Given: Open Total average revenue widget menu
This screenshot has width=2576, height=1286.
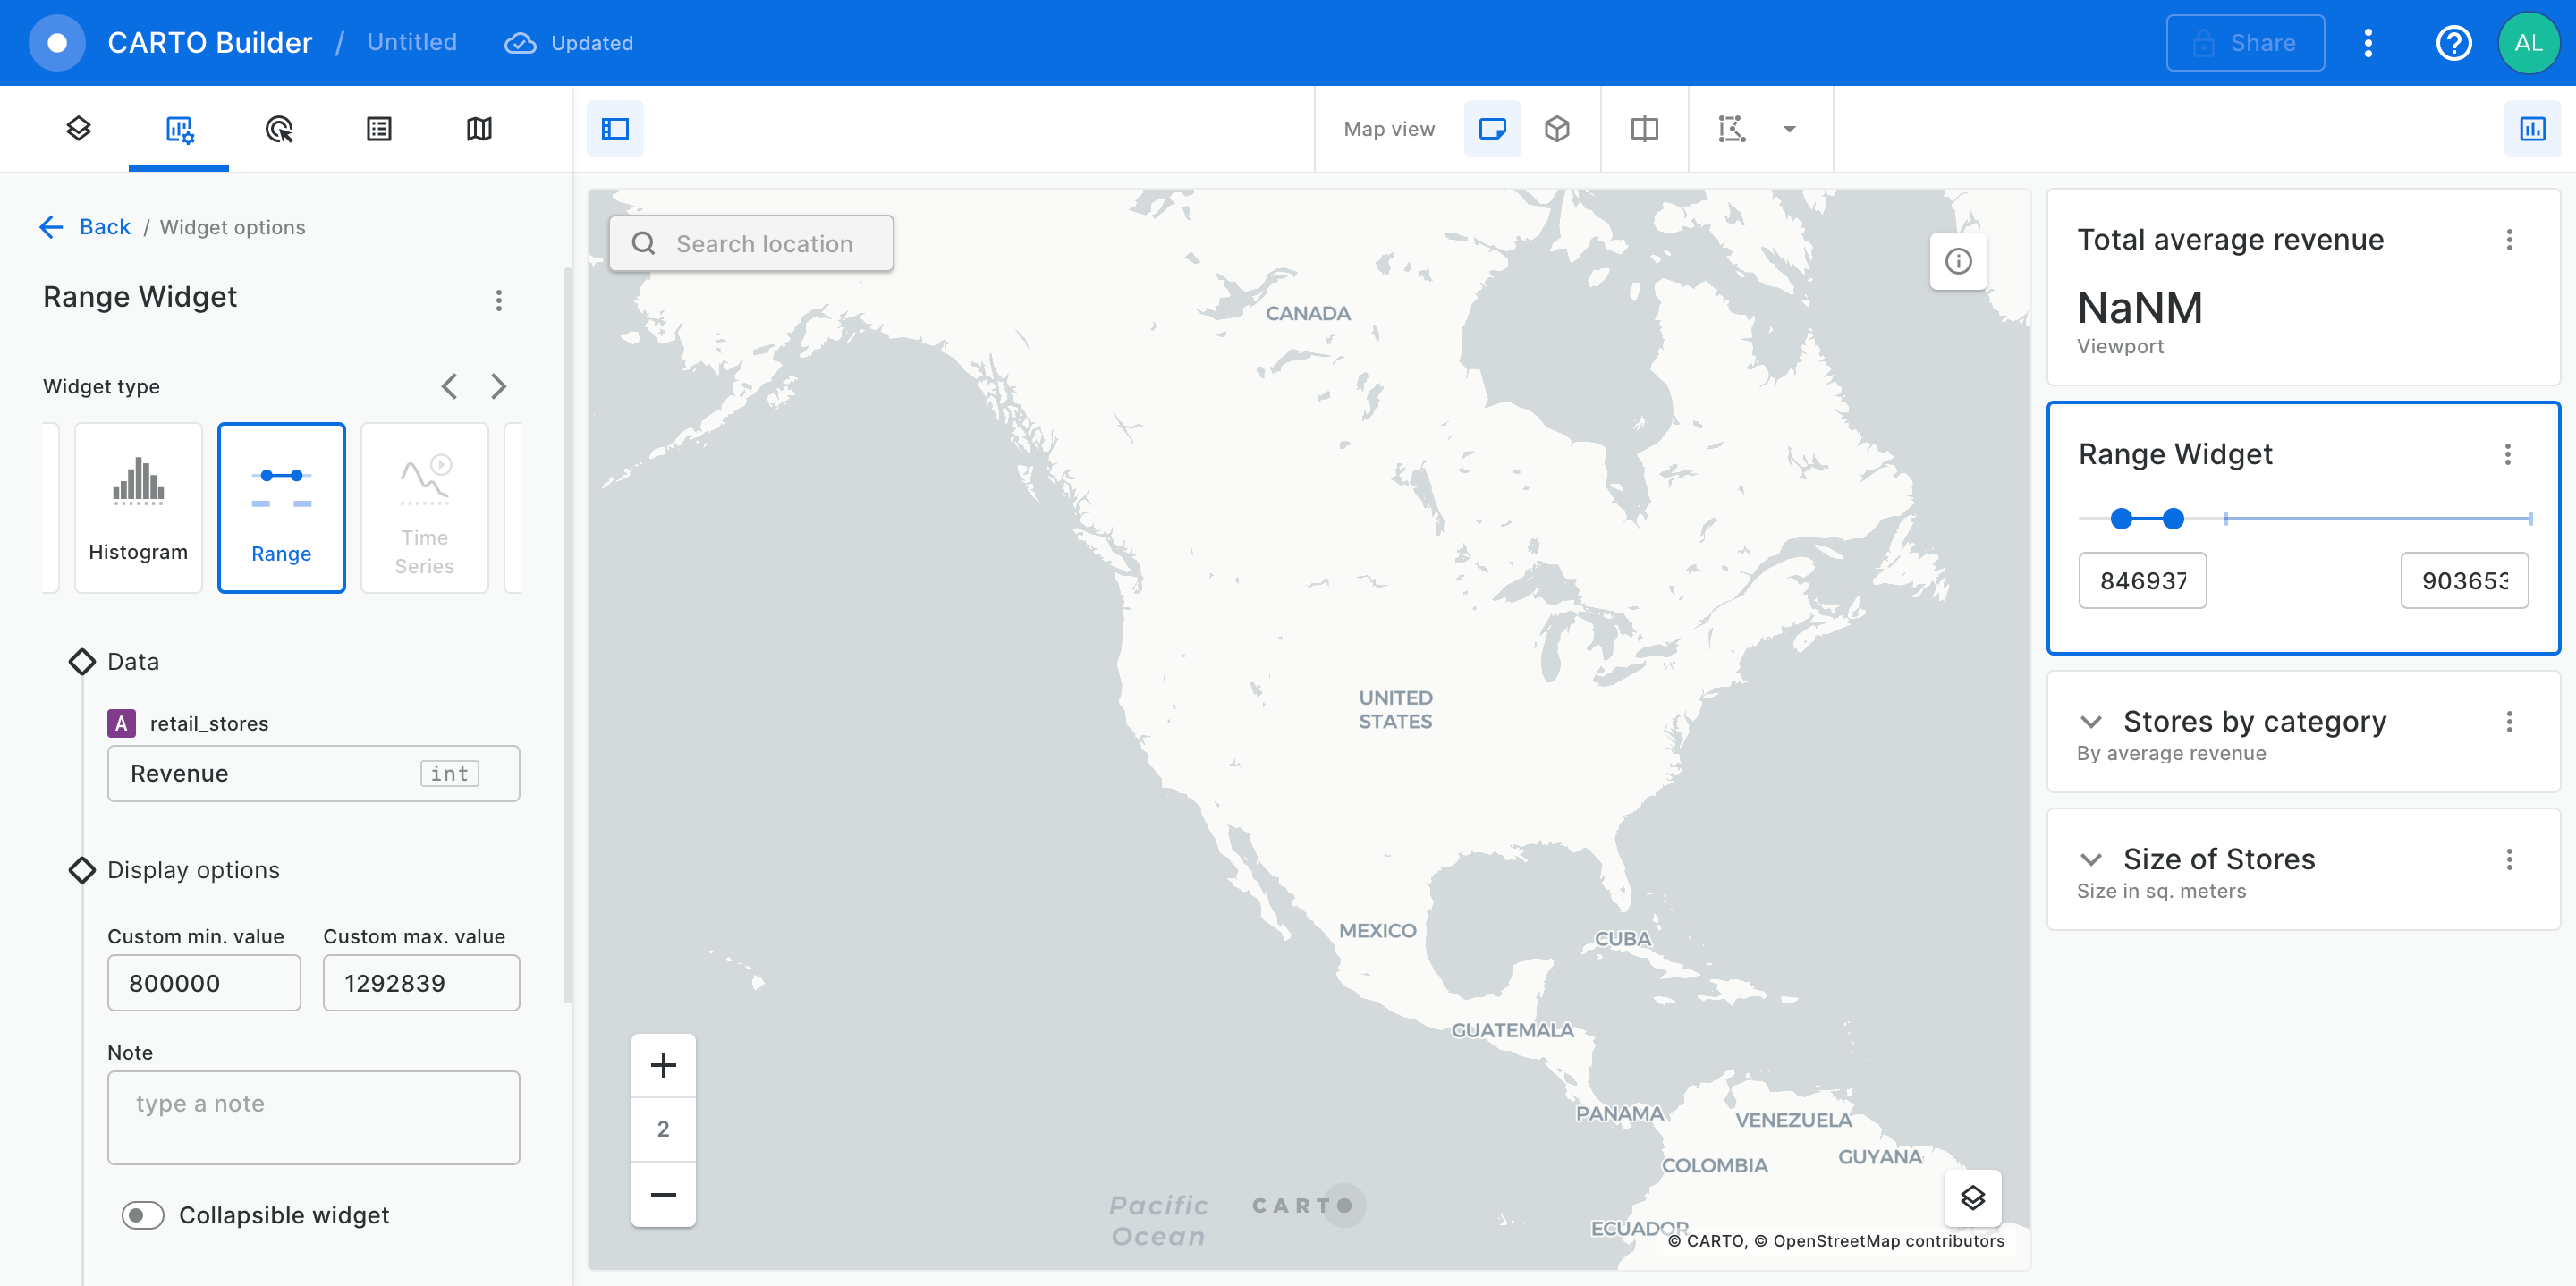Looking at the screenshot, I should click(x=2508, y=240).
